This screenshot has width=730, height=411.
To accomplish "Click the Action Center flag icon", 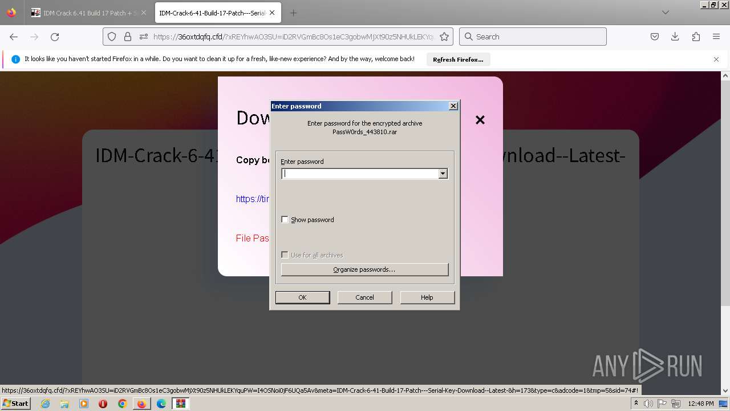I will click(x=662, y=404).
